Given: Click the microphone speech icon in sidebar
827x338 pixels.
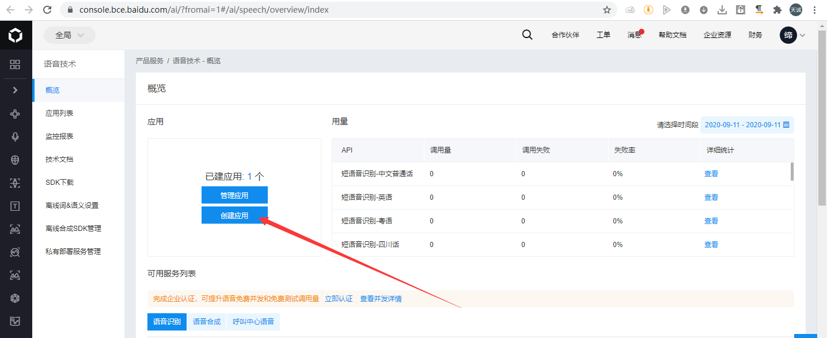Looking at the screenshot, I should tap(16, 137).
